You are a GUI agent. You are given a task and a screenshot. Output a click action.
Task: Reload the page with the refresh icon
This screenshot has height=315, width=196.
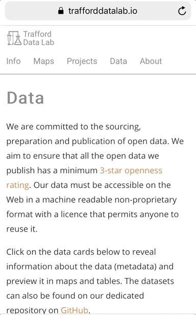182,11
